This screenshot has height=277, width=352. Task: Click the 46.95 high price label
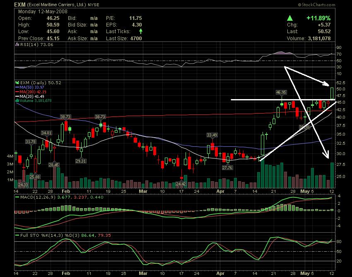pos(281,92)
